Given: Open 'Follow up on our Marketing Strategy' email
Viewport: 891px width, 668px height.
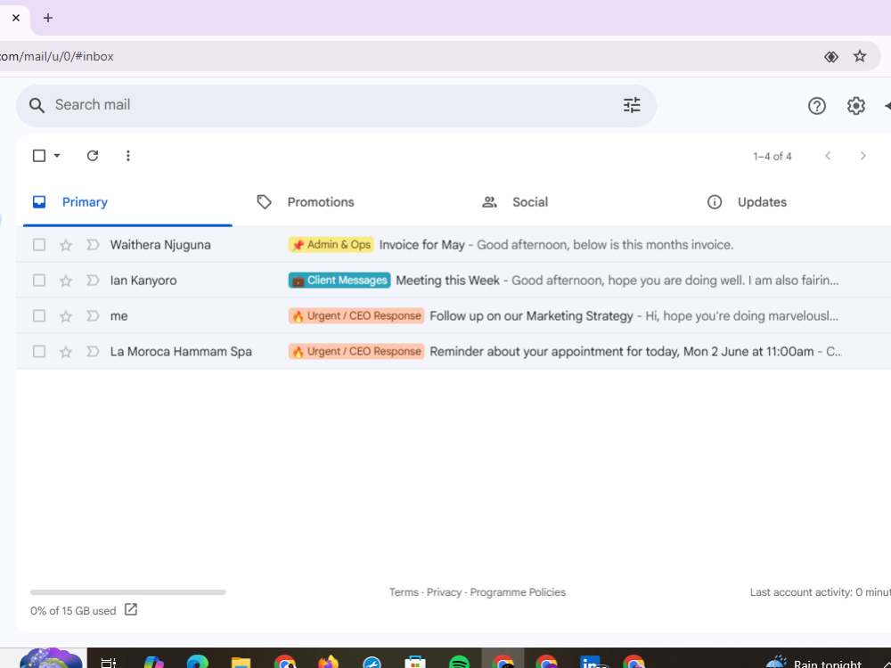Looking at the screenshot, I should (x=531, y=316).
